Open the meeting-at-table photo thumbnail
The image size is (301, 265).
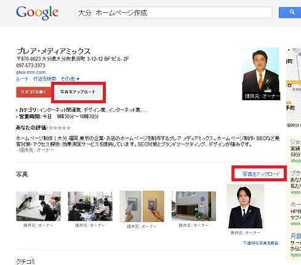pos(38,206)
